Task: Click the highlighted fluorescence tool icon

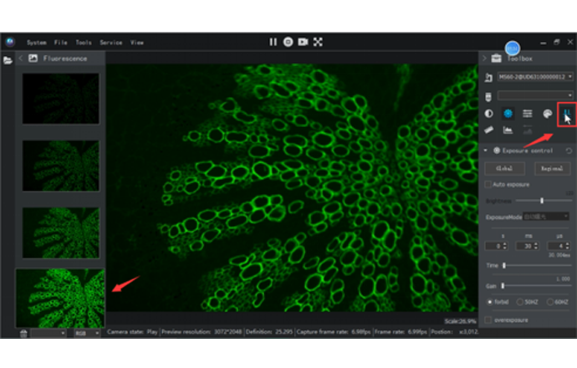Action: coord(567,115)
